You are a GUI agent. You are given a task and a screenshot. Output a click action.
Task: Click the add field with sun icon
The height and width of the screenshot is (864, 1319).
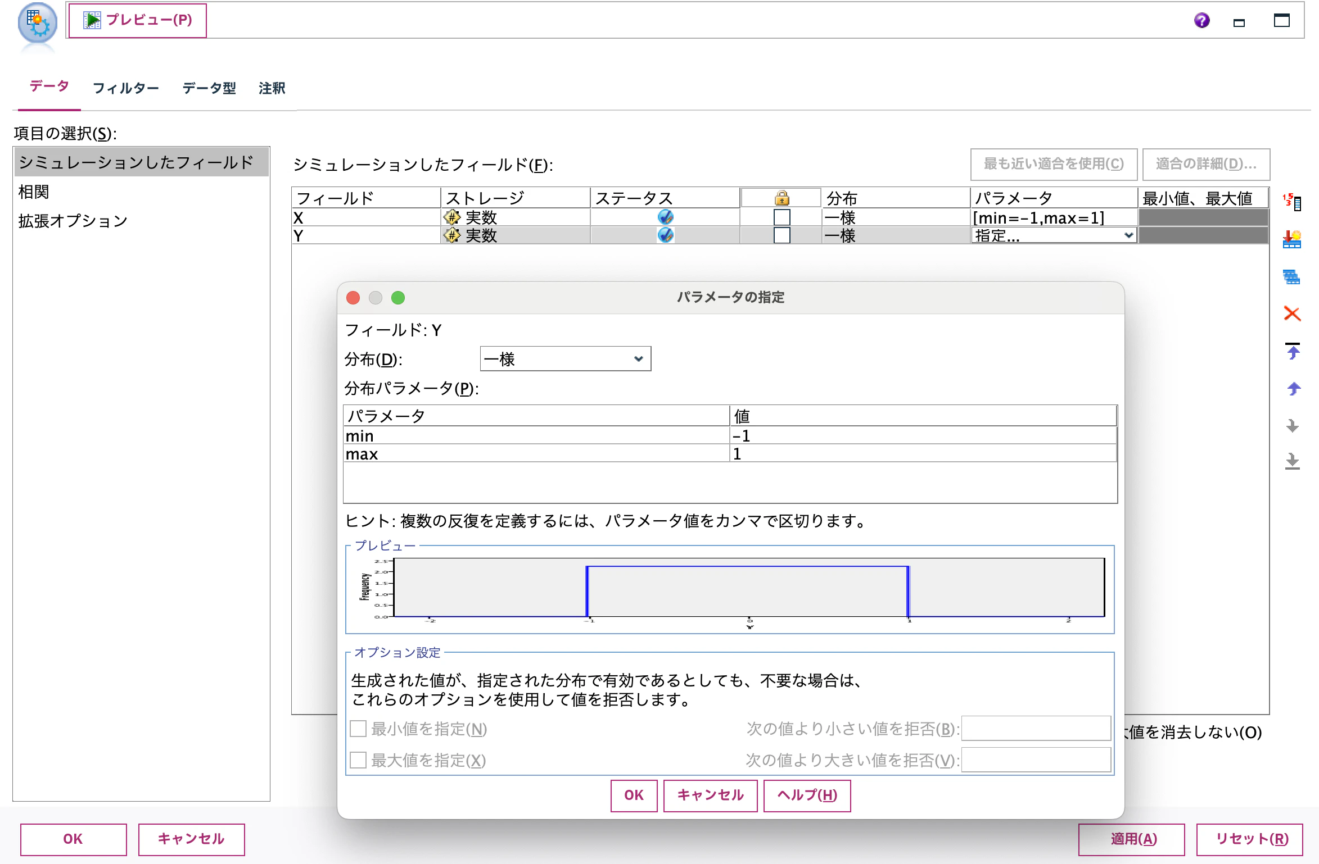1292,239
